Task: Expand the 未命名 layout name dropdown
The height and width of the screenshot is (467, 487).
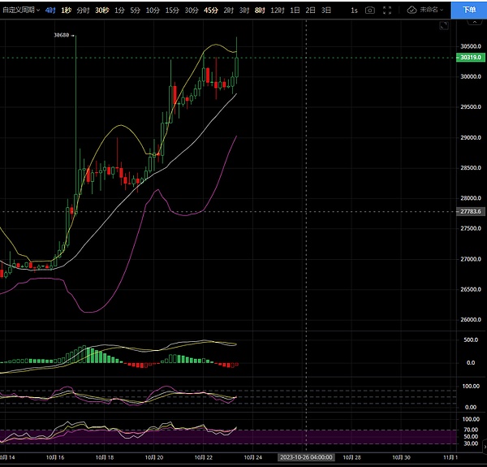Action: 431,11
